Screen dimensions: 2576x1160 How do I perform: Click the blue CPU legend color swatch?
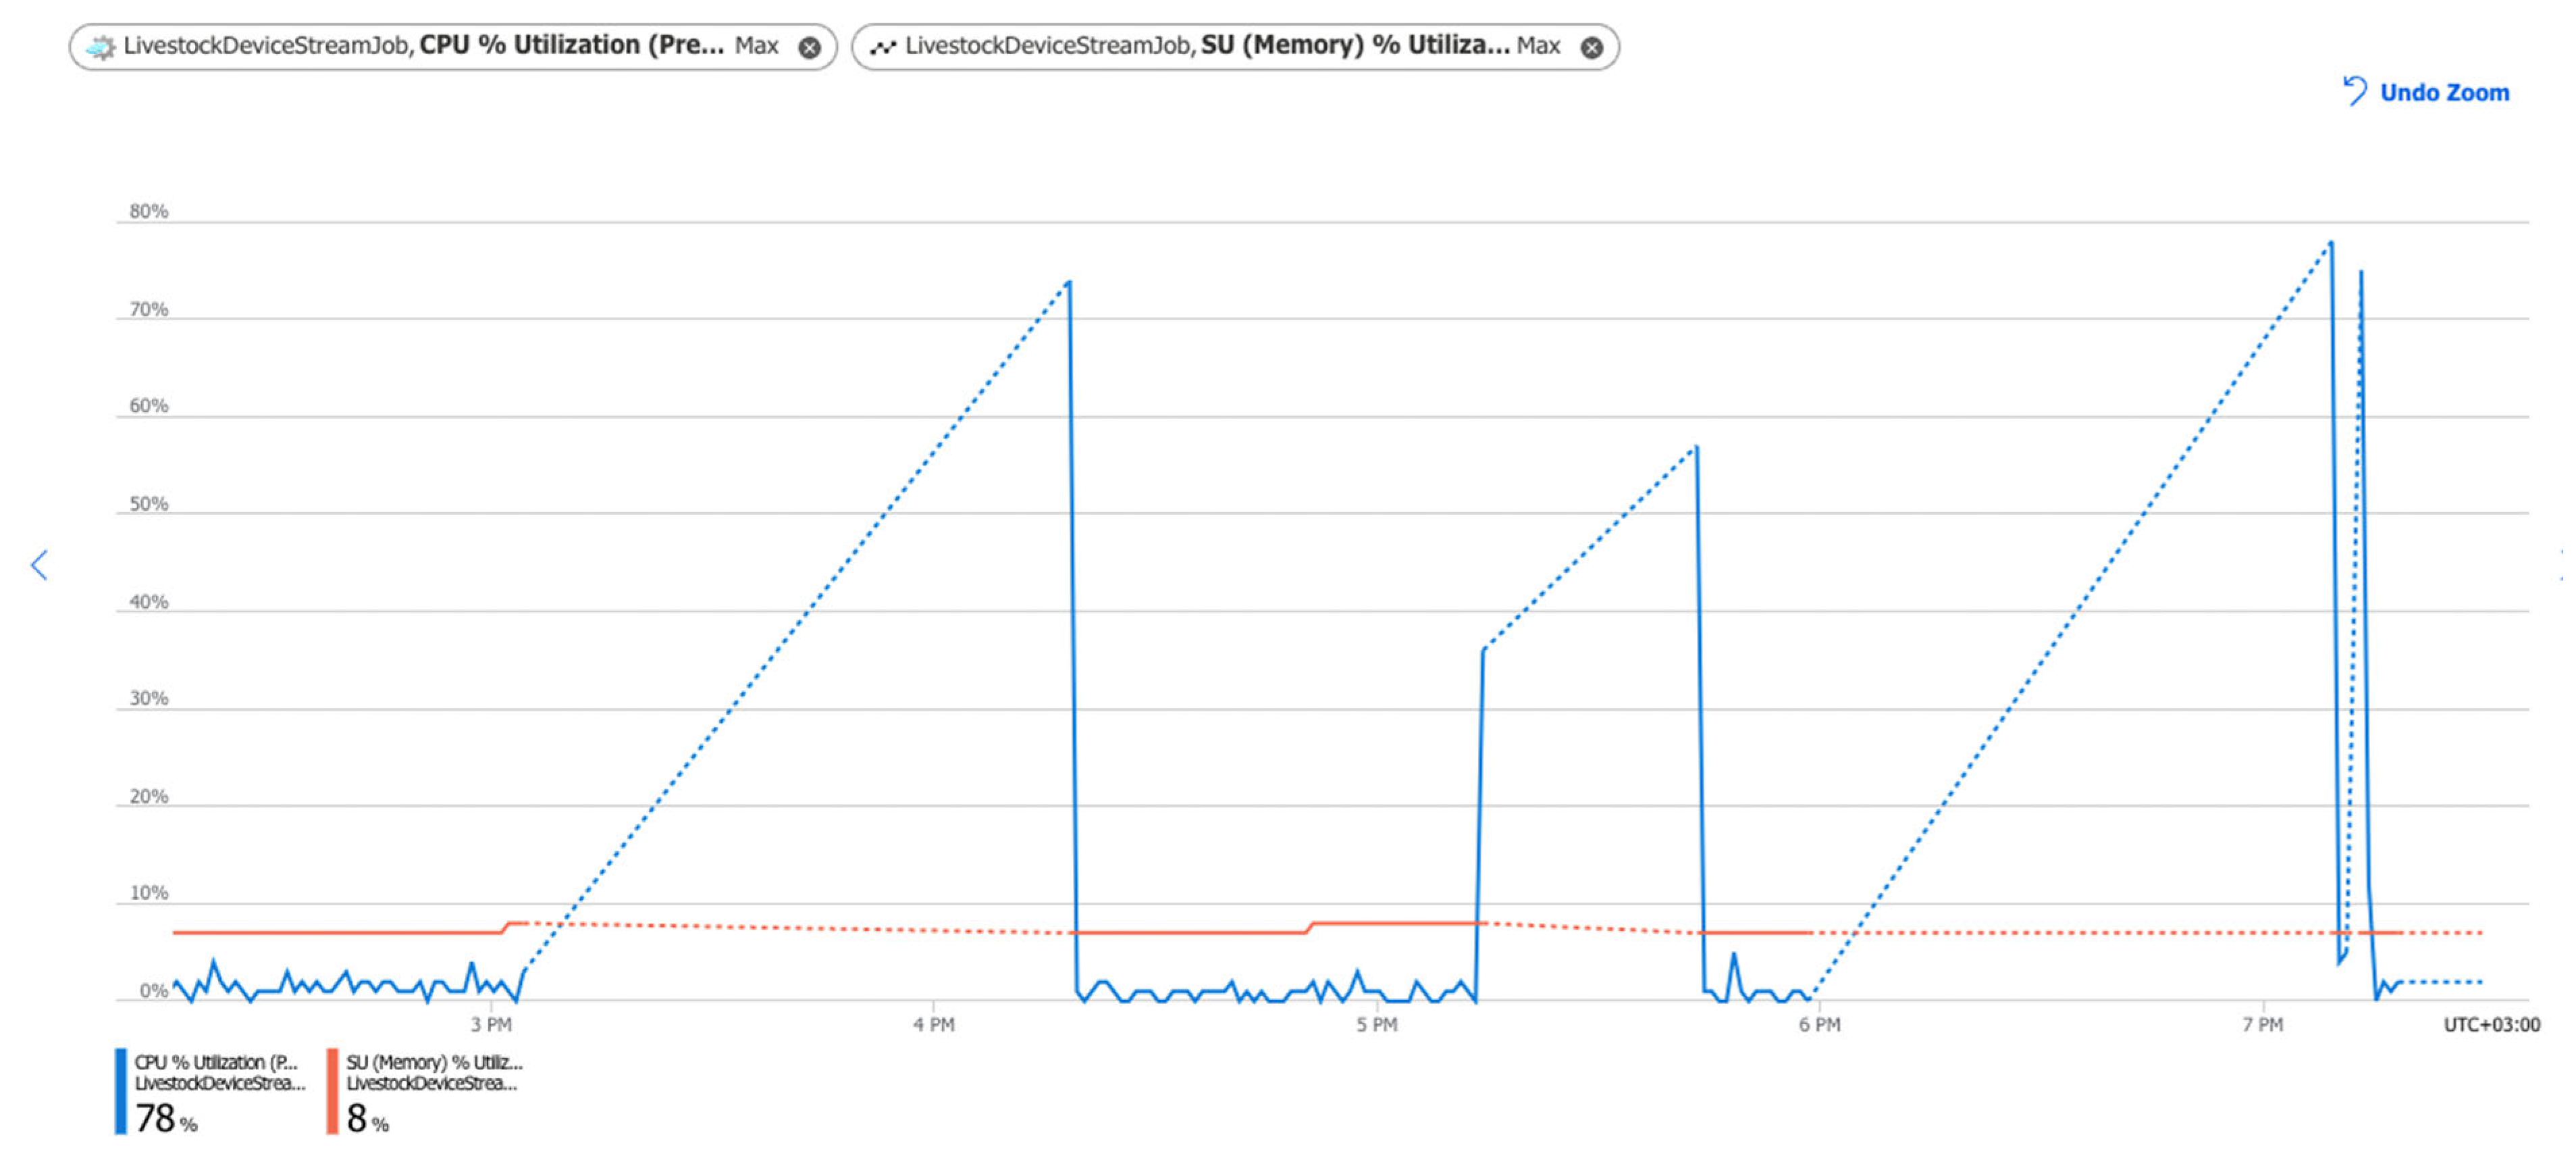(x=121, y=1091)
